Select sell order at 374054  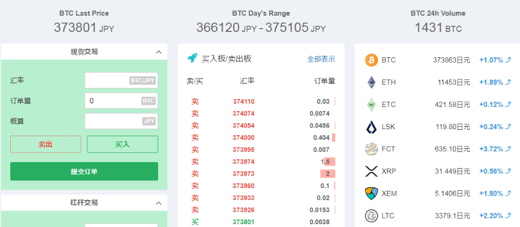(x=261, y=126)
